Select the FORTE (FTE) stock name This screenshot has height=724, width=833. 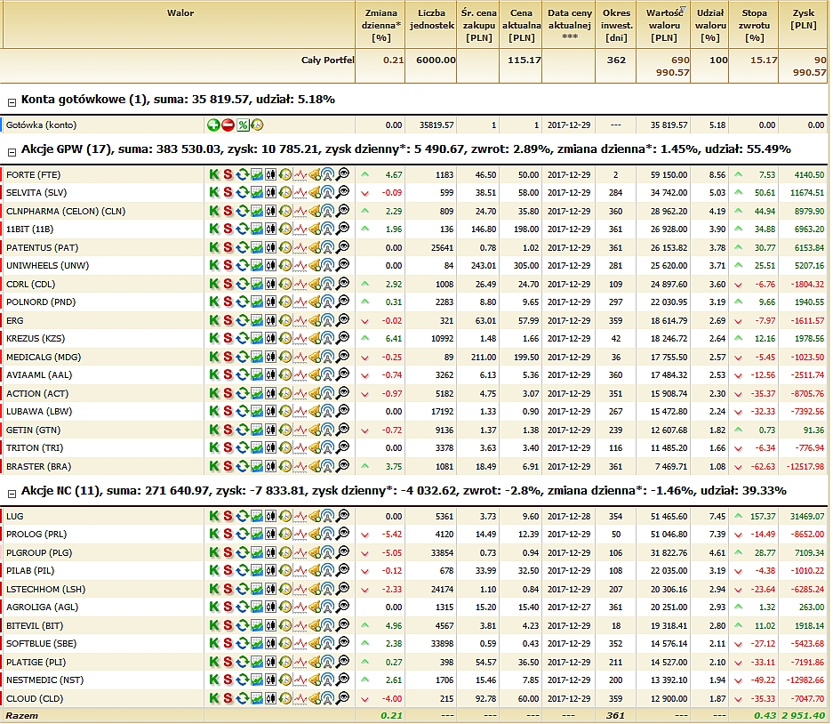tap(33, 175)
